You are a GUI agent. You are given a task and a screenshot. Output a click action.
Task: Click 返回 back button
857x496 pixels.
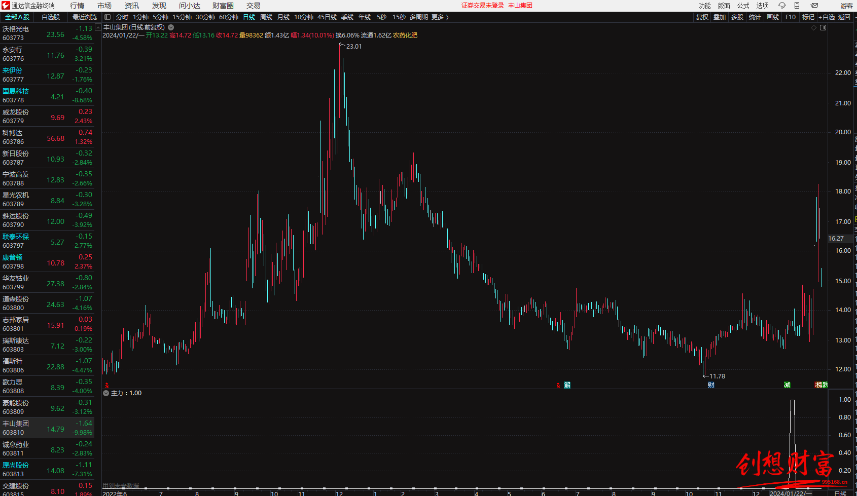pyautogui.click(x=844, y=17)
